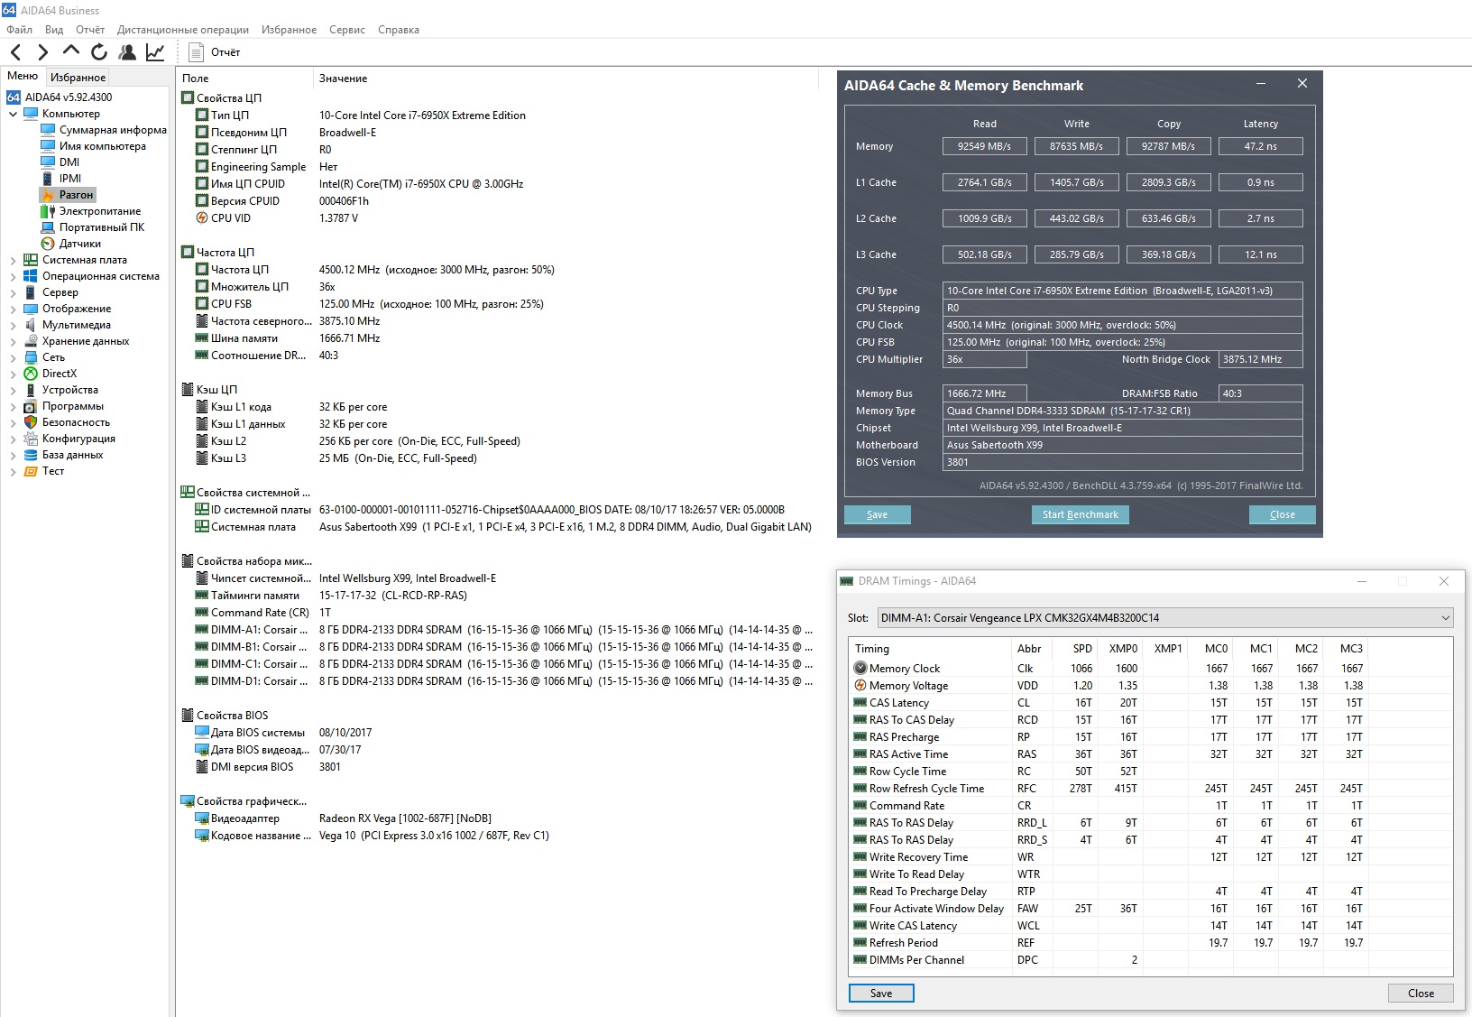Click the DirectX Xbox icon in the tree
This screenshot has width=1472, height=1017.
coord(31,374)
